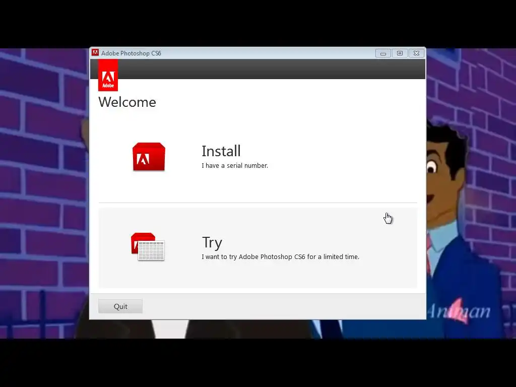Minimize the Adobe Photoshop CS6 window

click(x=383, y=53)
